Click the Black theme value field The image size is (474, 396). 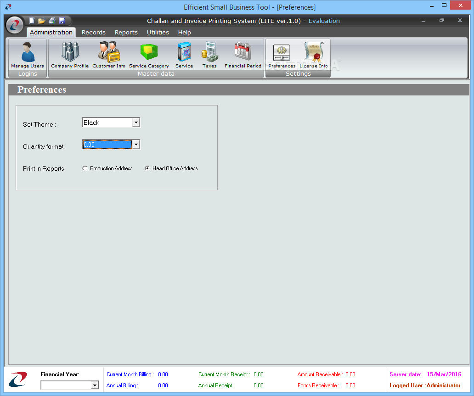(107, 123)
